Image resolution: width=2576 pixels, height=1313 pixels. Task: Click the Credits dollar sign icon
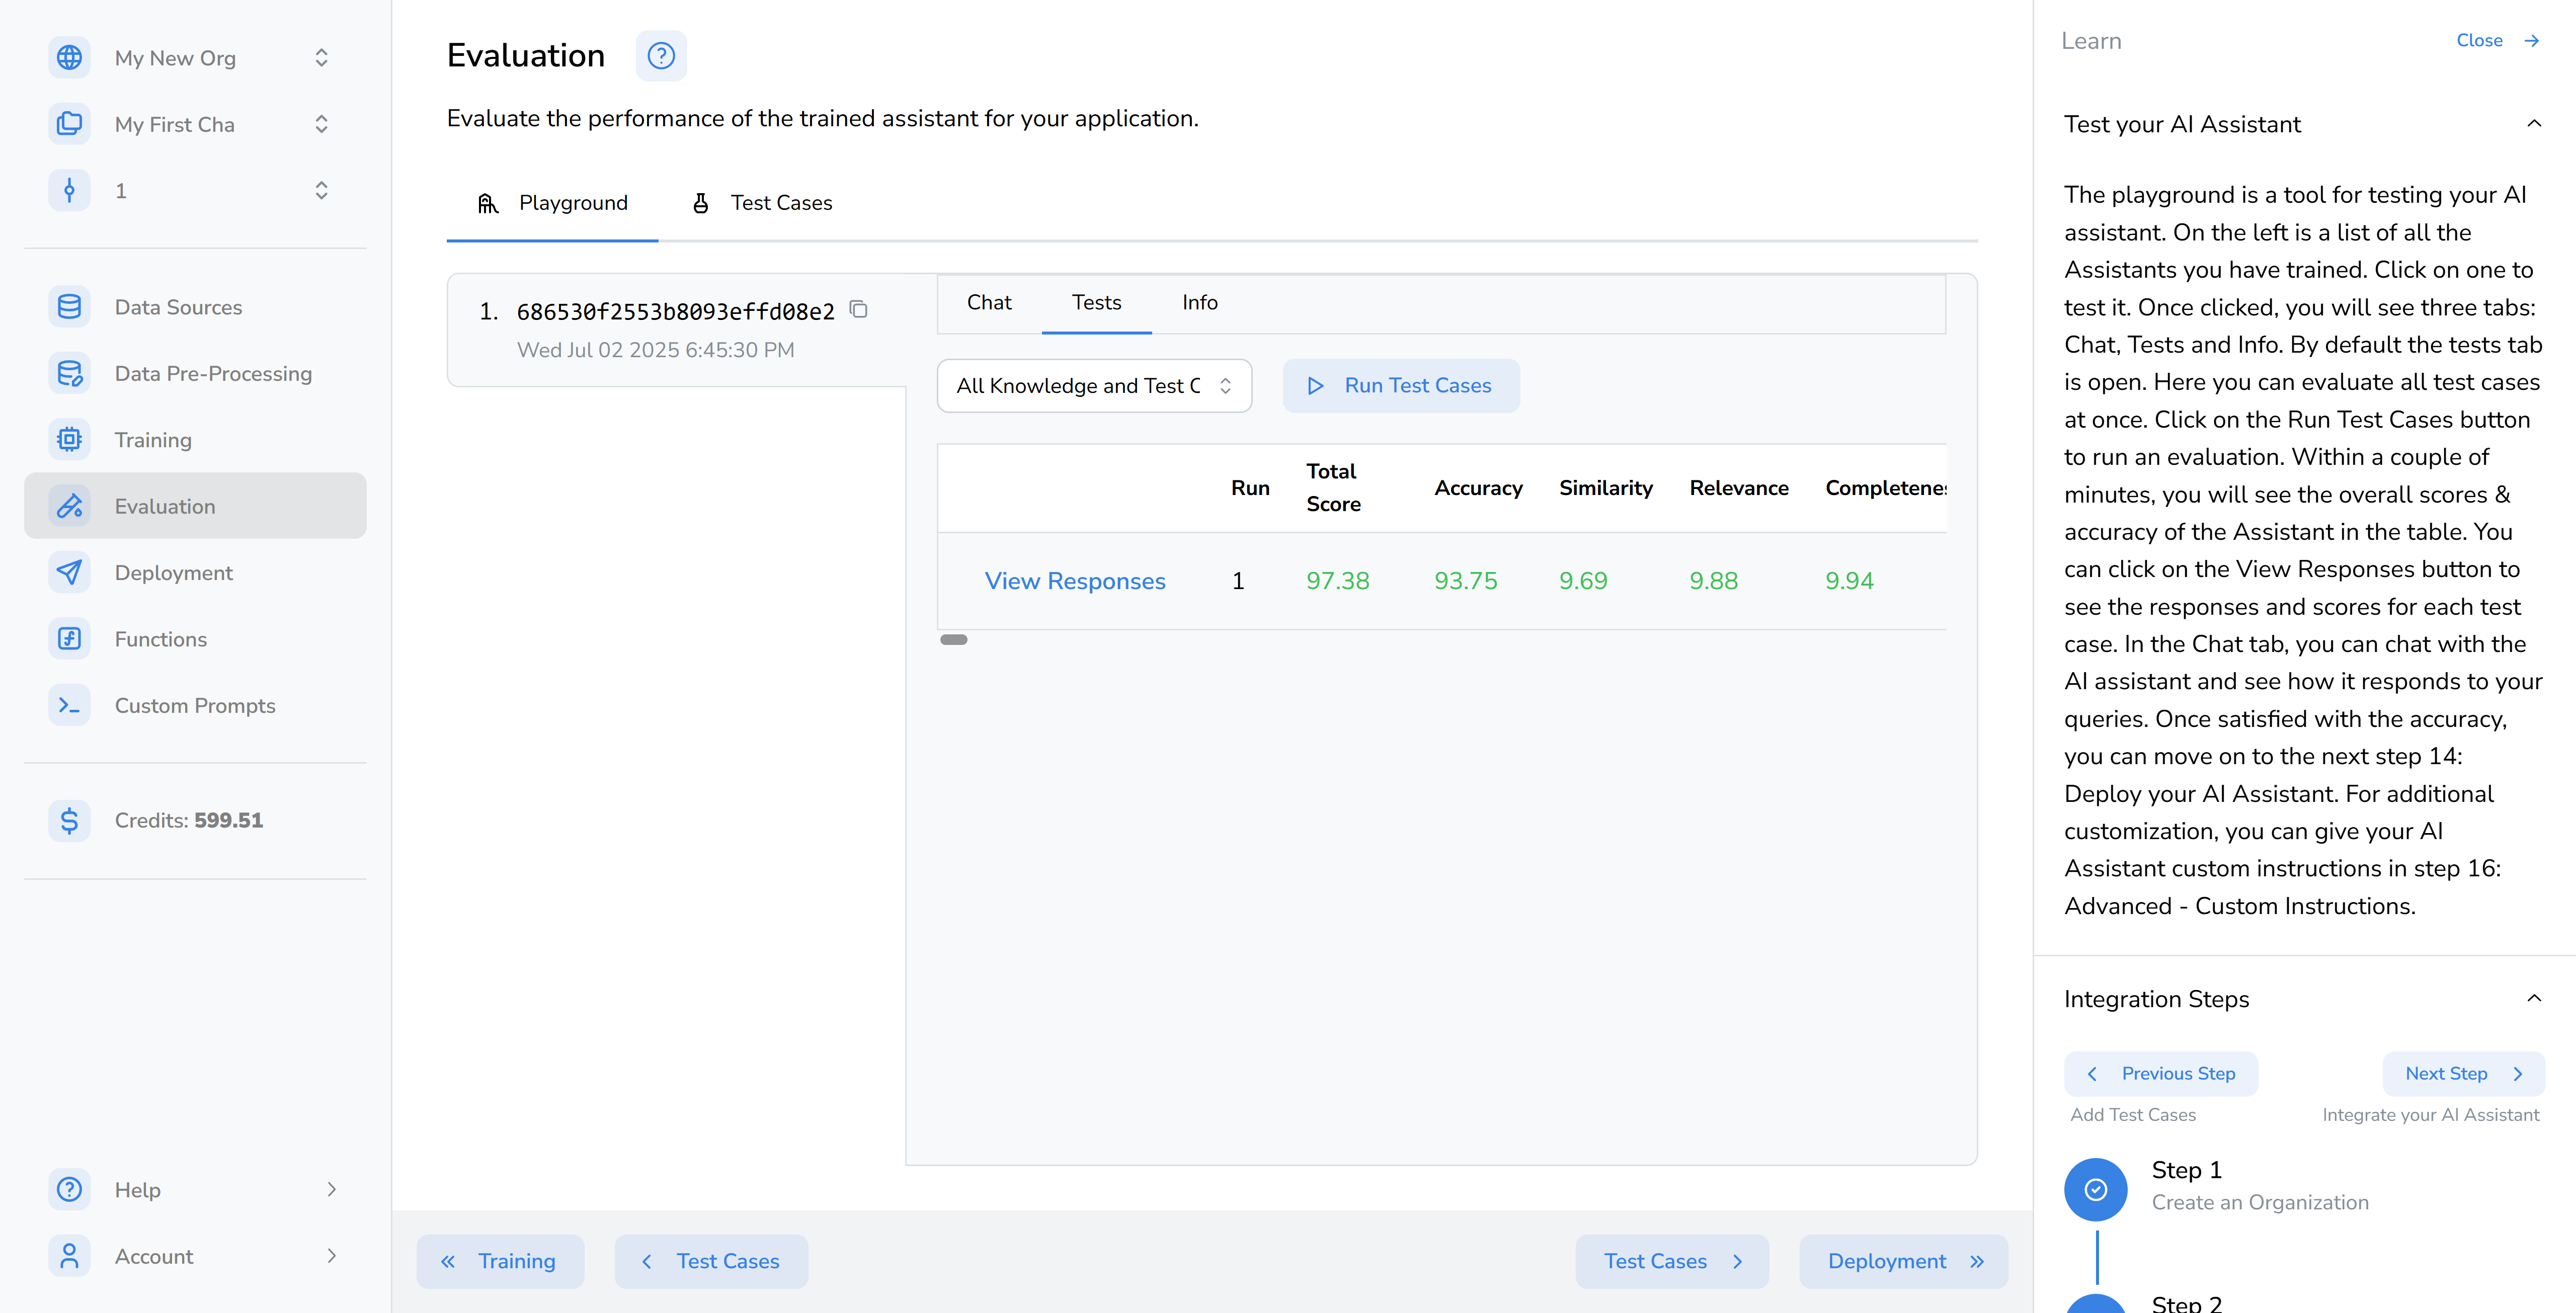tap(69, 820)
